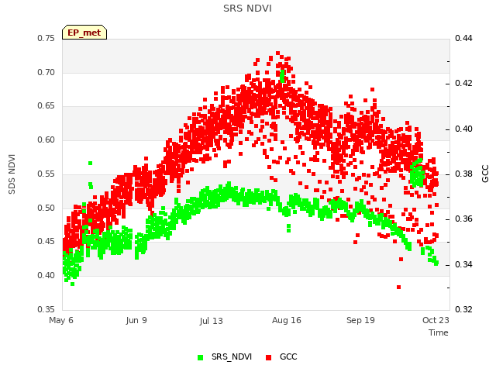Click the 0.42 right axis value
The image size is (496, 372).
coord(463,83)
